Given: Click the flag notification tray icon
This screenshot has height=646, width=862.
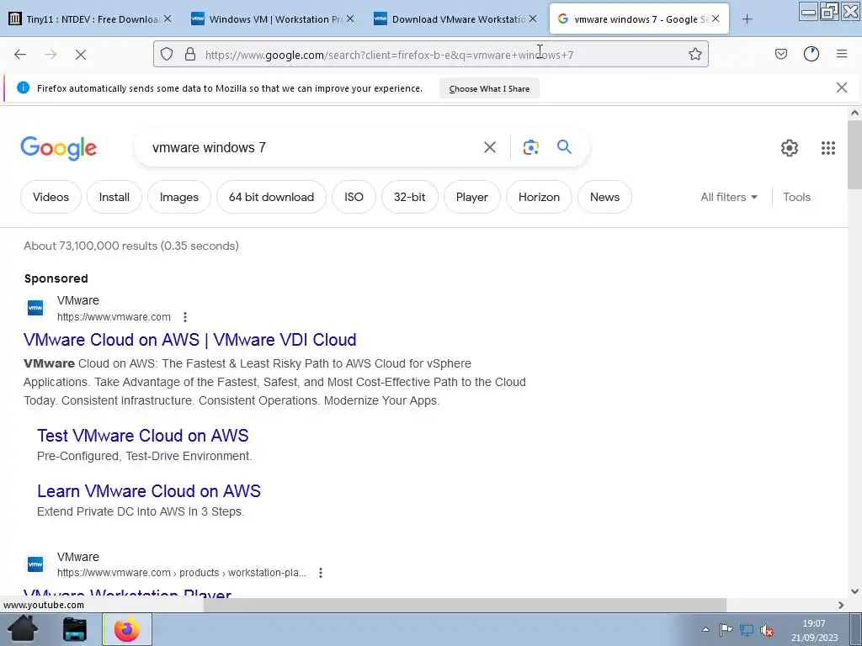Looking at the screenshot, I should tap(726, 629).
